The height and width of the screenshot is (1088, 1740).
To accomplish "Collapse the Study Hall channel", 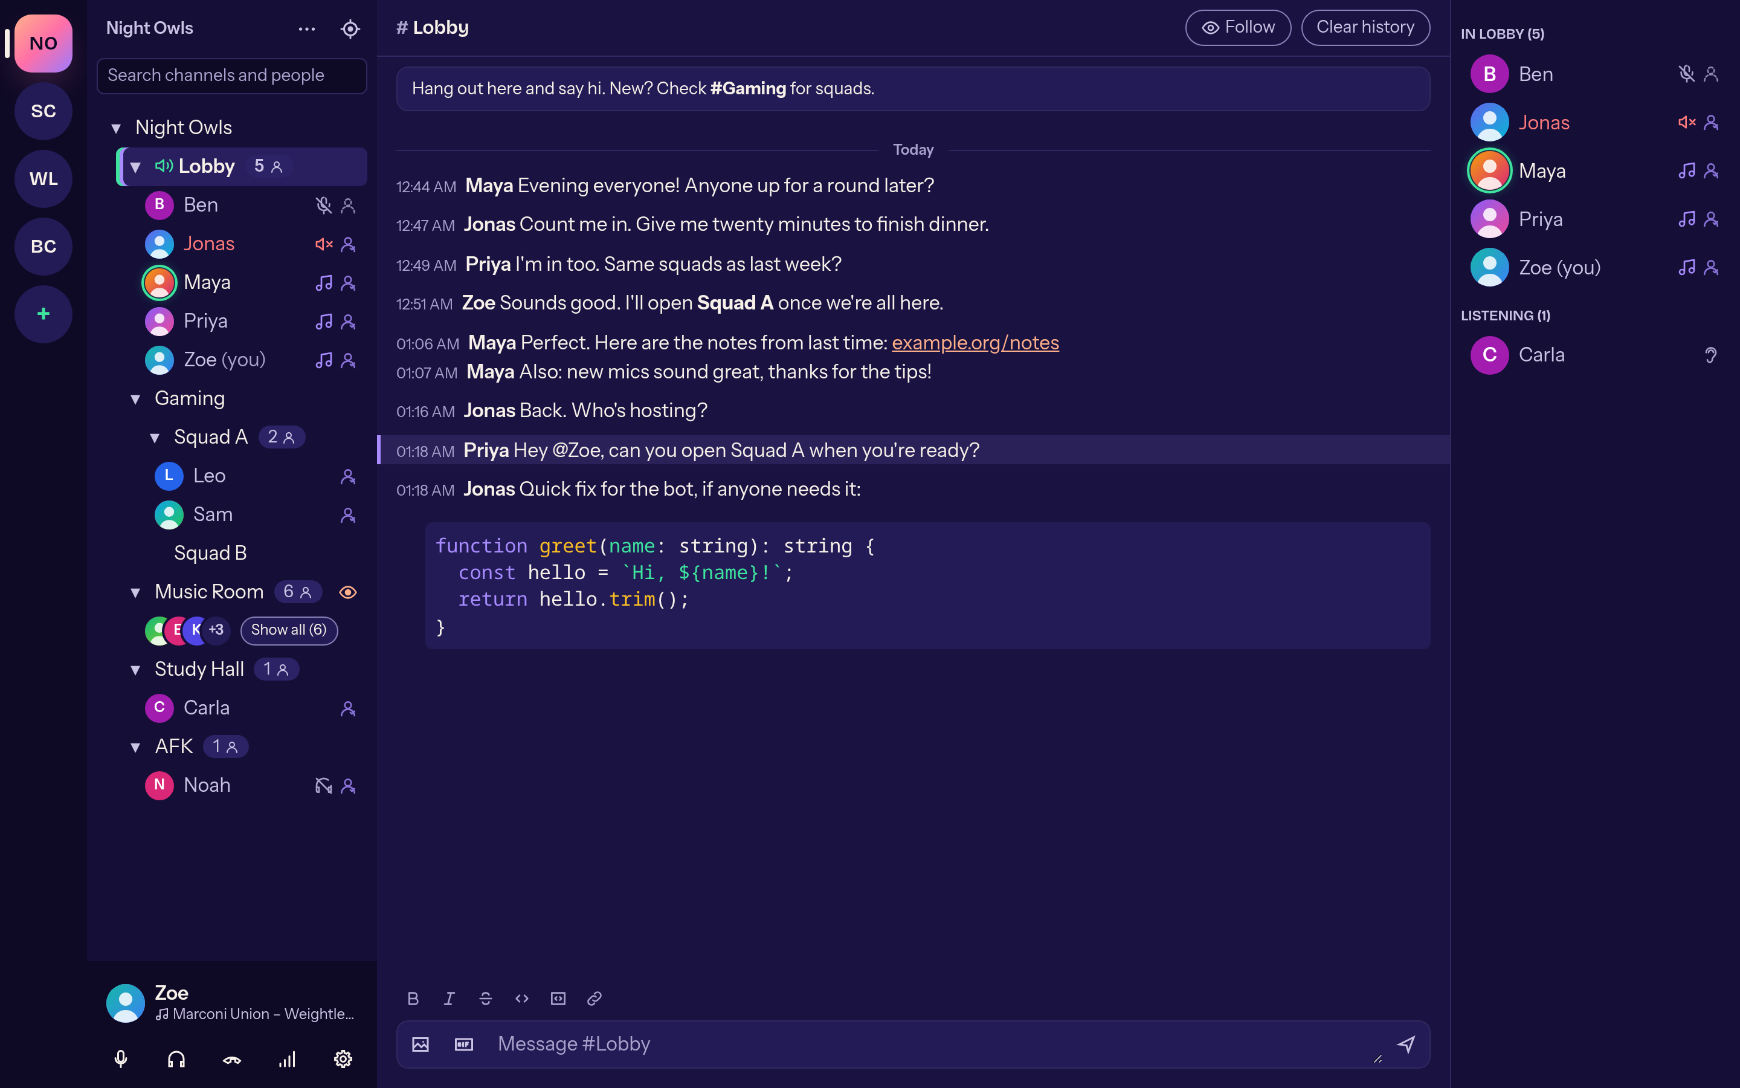I will 135,671.
